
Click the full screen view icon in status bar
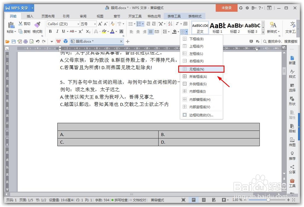pos(183,200)
